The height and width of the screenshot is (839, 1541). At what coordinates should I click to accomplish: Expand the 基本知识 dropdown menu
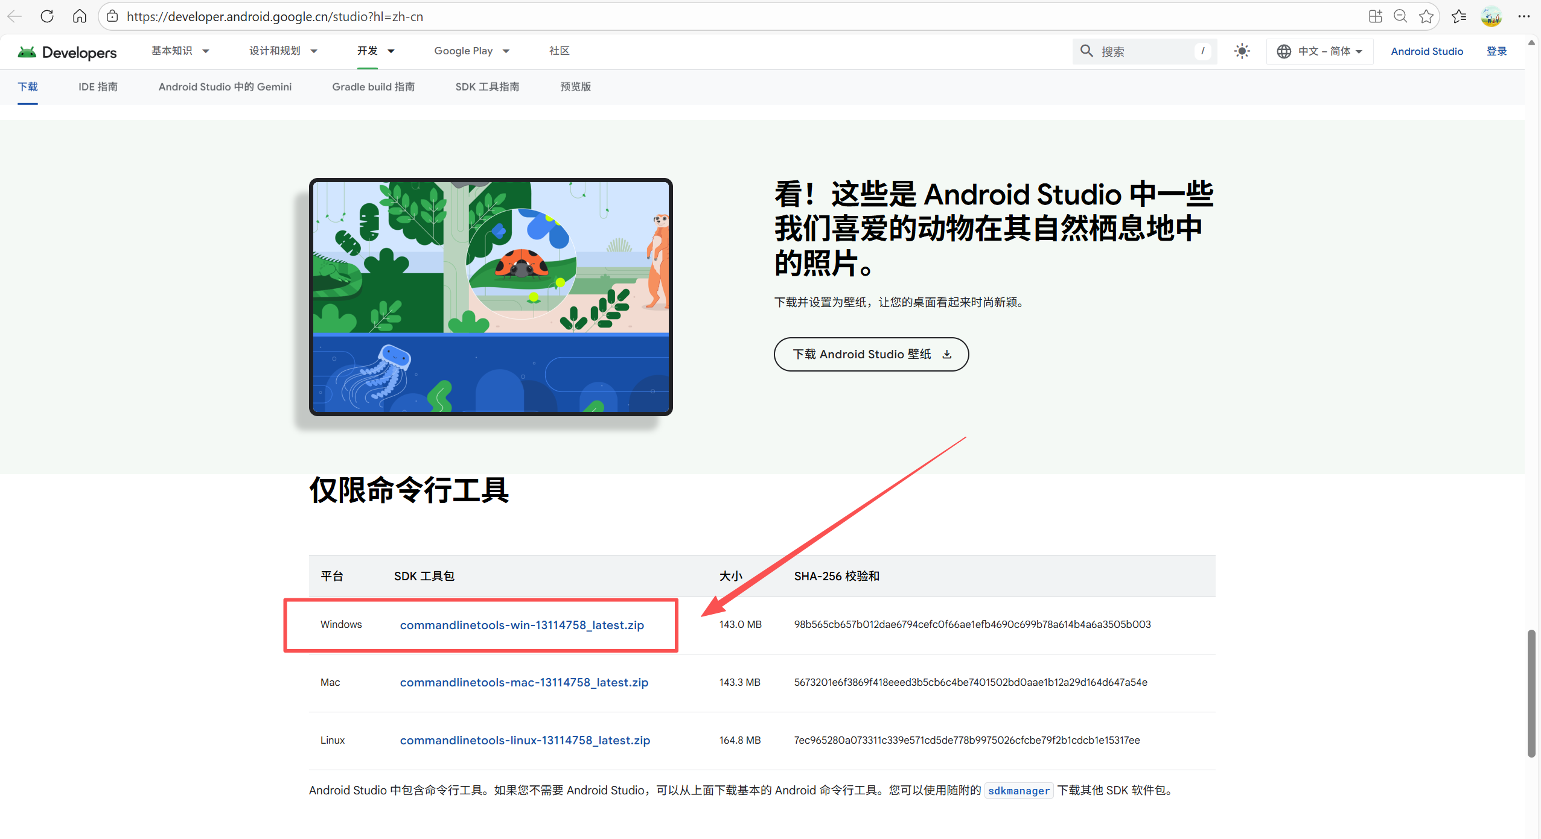(180, 51)
